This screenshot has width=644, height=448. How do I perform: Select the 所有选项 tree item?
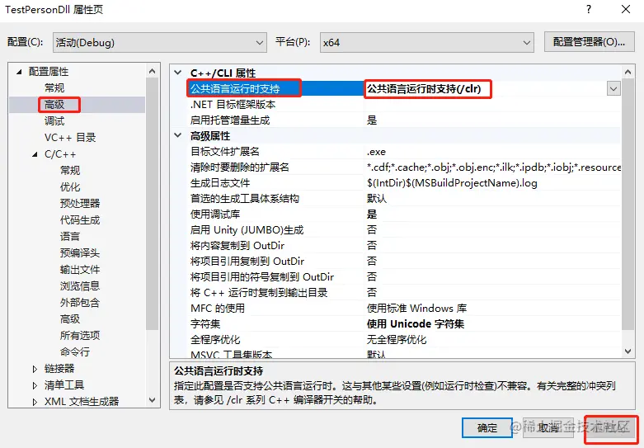(80, 336)
